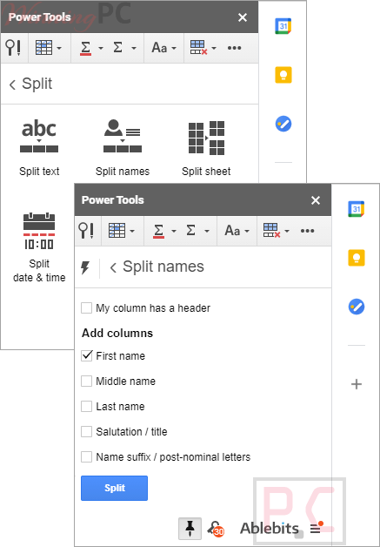380x547 pixels.
Task: Click Smart Toolbar icon in front Power Tools panel
Action: [x=87, y=231]
